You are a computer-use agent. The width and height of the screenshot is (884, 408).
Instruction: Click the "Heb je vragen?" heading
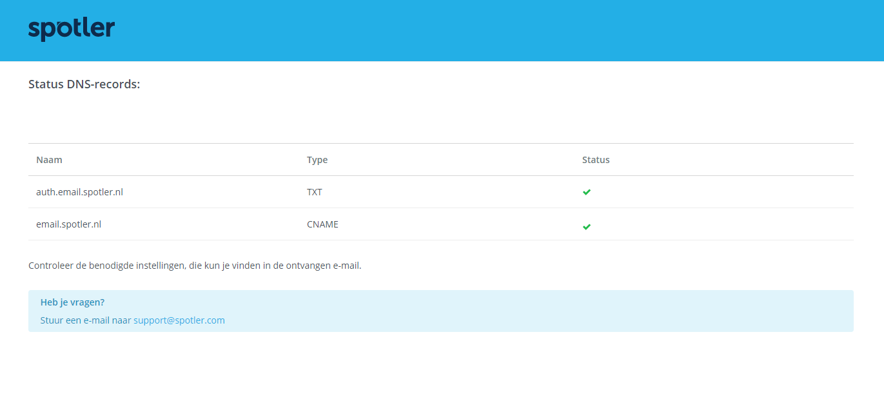(72, 302)
